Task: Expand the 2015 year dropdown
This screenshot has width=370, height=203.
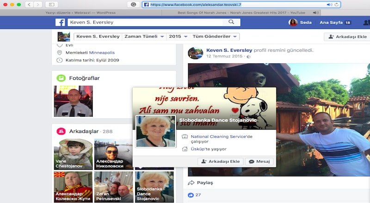Action: 178,36
